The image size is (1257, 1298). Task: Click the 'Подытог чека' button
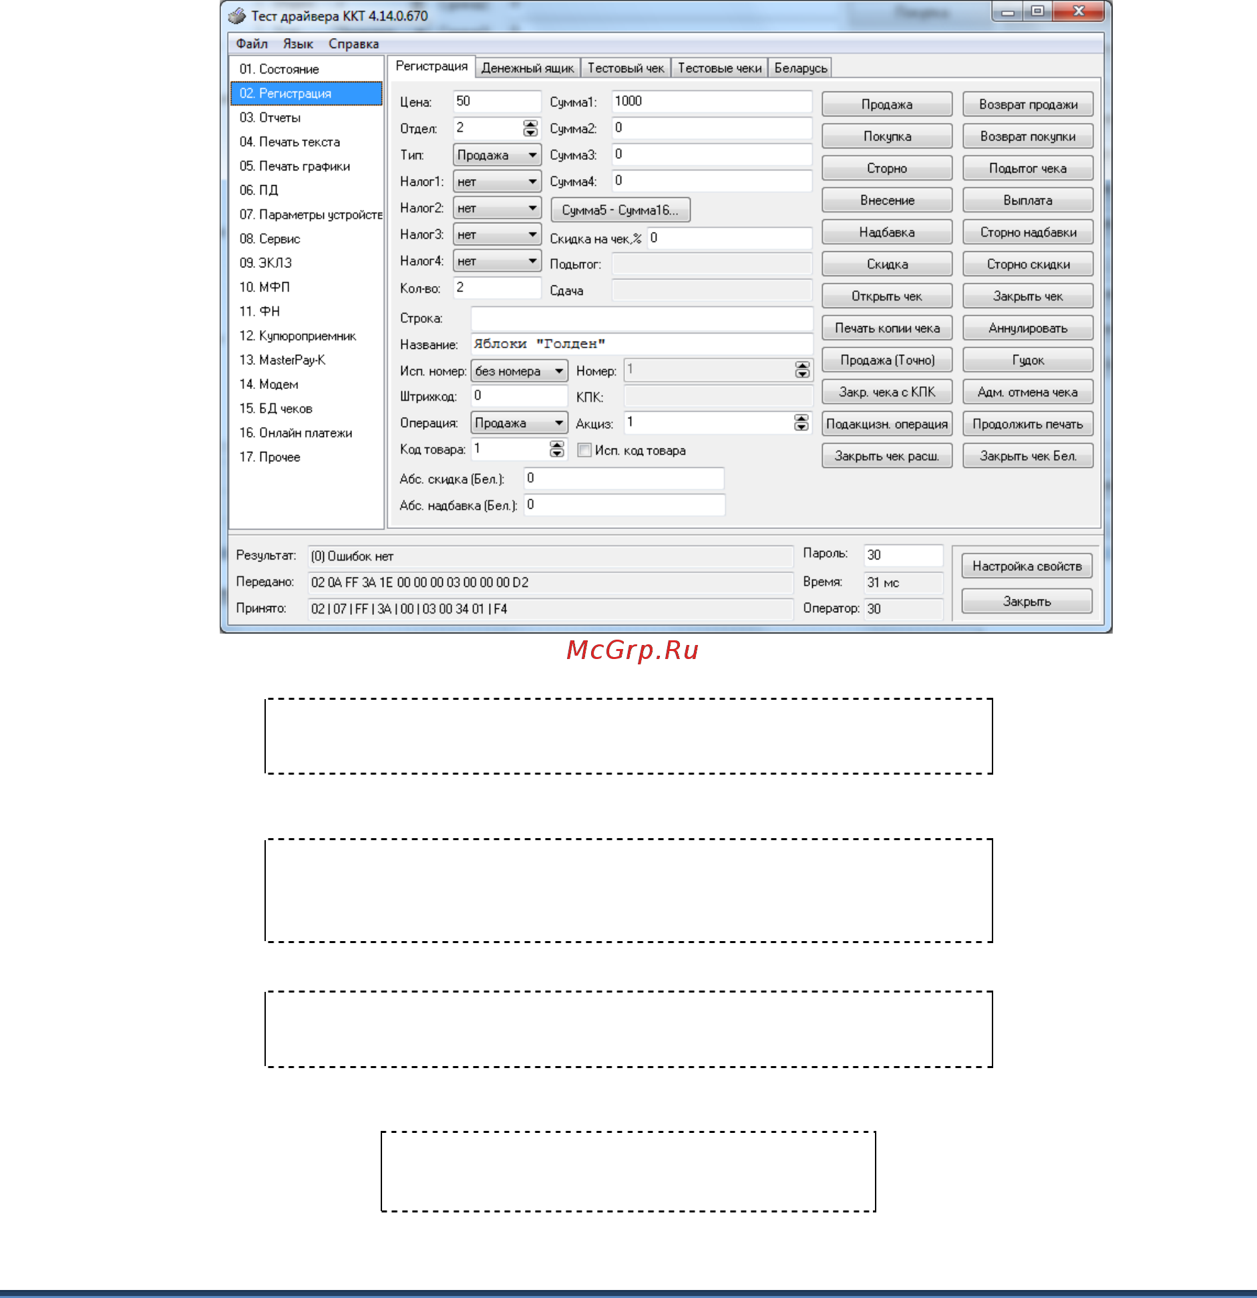[1028, 168]
